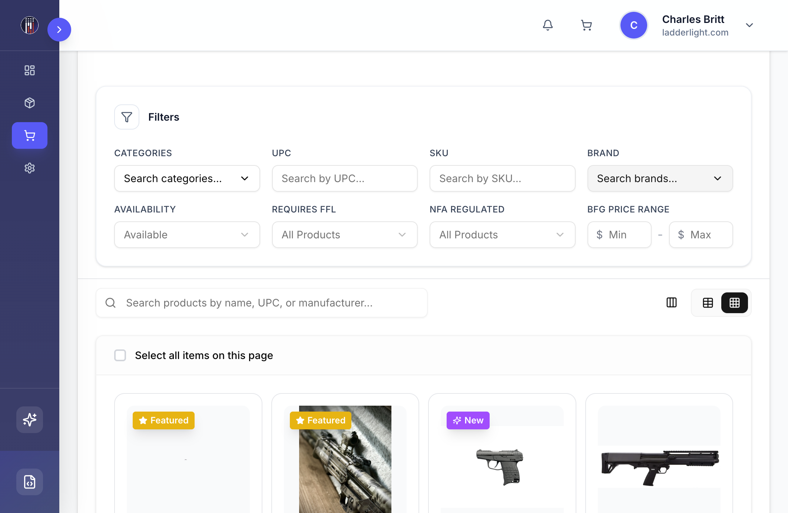Expand the NFA Regulated dropdown
Viewport: 788px width, 513px height.
503,235
